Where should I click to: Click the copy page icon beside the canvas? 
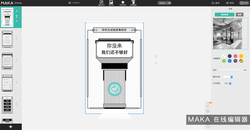[156, 63]
